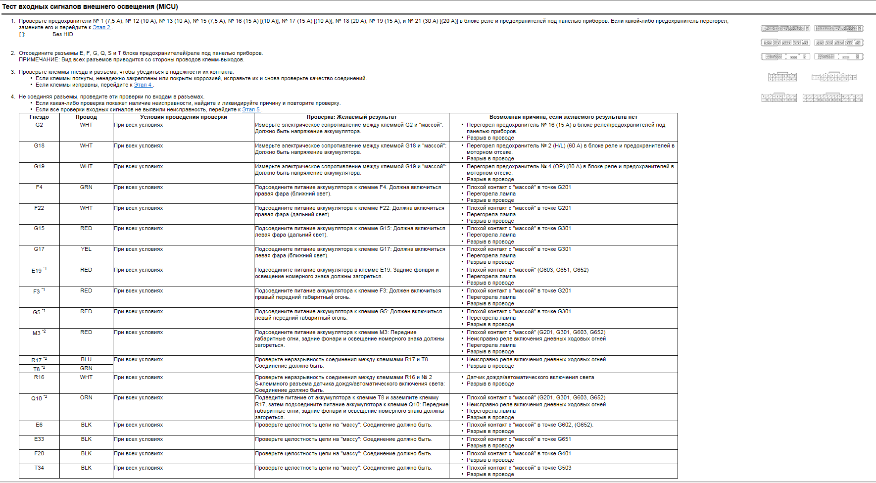Select the G5 socket cell
This screenshot has width=876, height=483.
click(39, 318)
